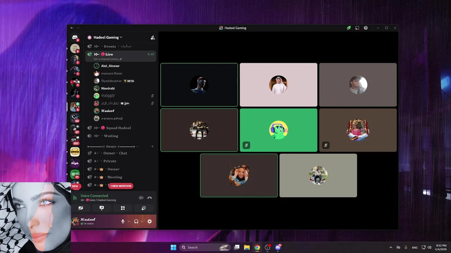Open headphone output options chevron
Image resolution: width=451 pixels, height=253 pixels.
142,221
